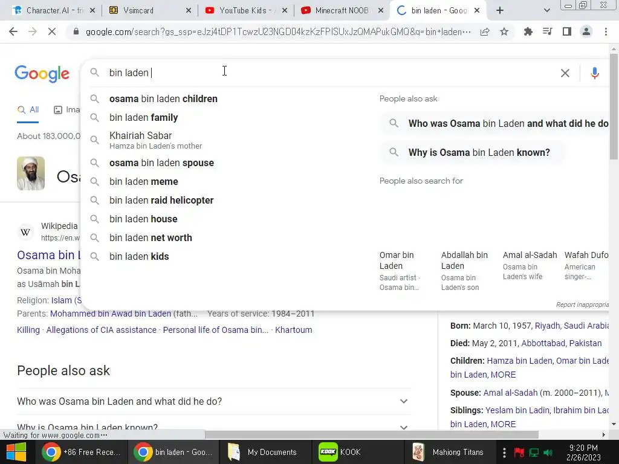Choose suggestion bin laden net worth
Screen dimensions: 619x464
(151, 238)
